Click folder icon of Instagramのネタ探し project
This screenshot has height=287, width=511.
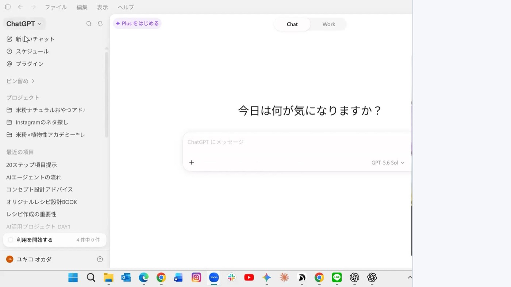point(9,122)
